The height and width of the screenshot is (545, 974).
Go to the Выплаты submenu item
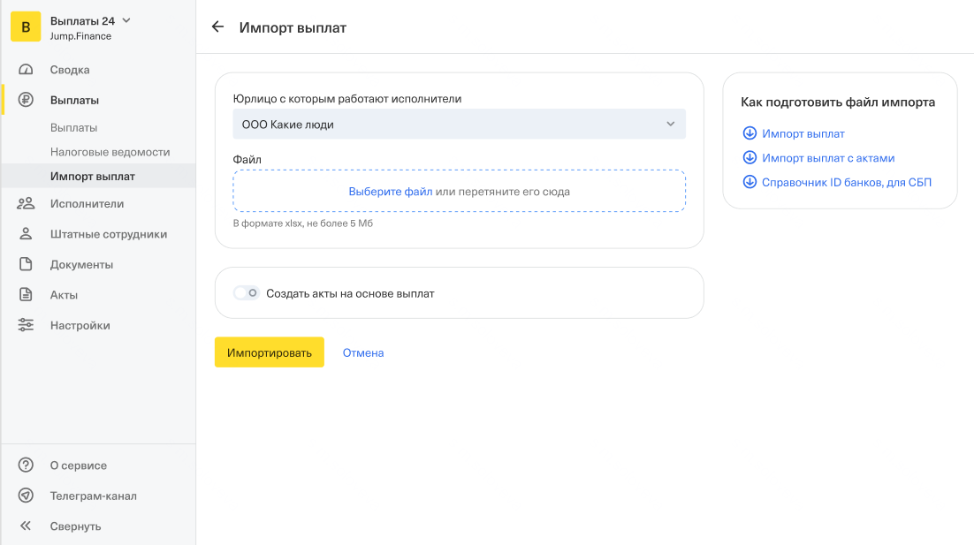pos(73,128)
